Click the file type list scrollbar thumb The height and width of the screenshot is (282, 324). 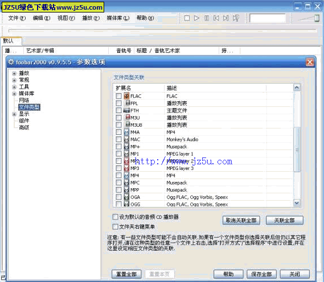click(x=297, y=150)
